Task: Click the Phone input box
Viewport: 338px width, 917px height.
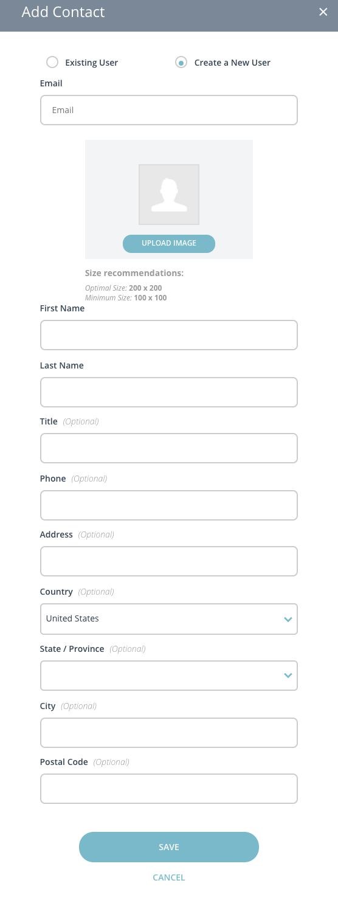Action: point(169,505)
